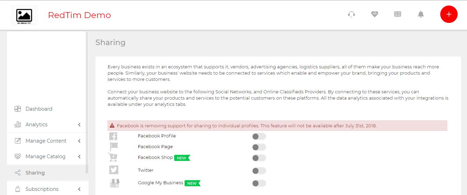467x195 pixels.
Task: Expand the Manage Content chevron
Action: pos(79,141)
